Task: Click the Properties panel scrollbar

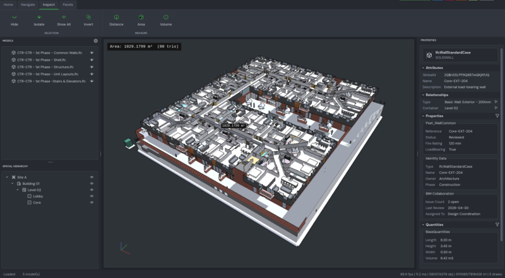Action: tap(501, 144)
